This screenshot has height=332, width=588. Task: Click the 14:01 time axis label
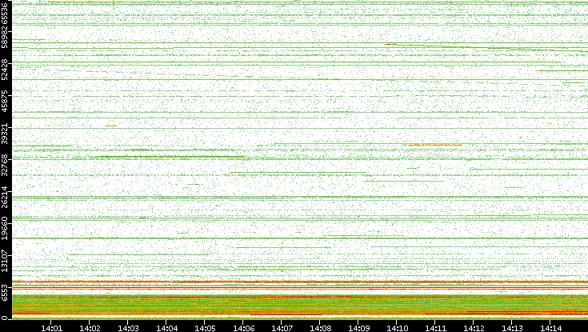(x=52, y=327)
